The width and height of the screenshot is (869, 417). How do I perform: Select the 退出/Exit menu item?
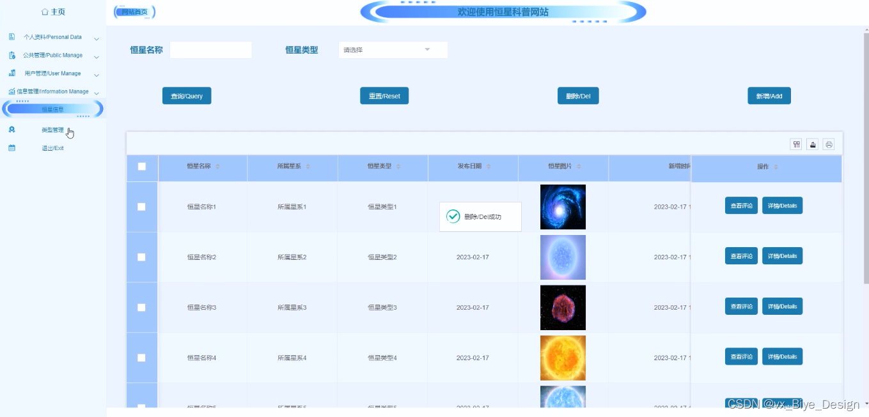pos(52,148)
